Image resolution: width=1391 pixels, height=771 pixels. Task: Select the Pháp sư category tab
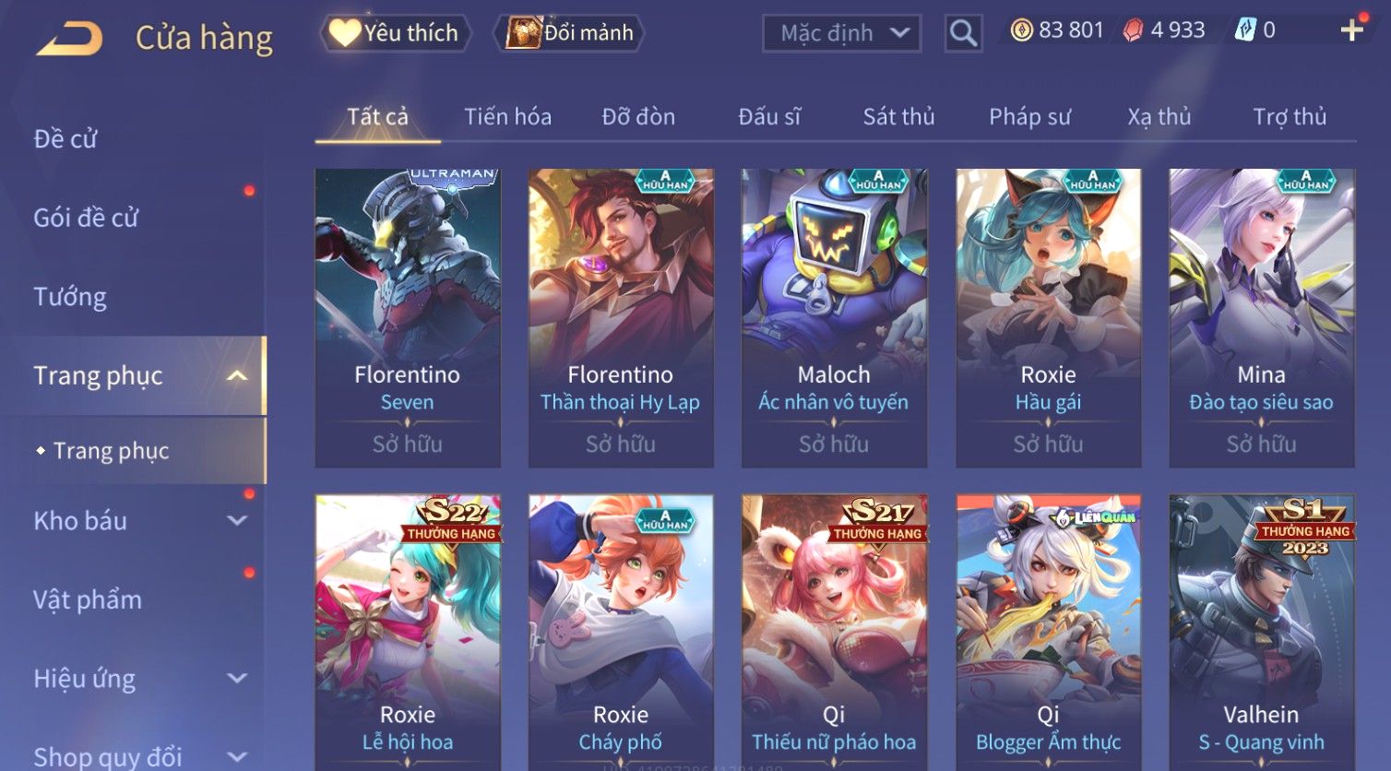pos(1029,117)
